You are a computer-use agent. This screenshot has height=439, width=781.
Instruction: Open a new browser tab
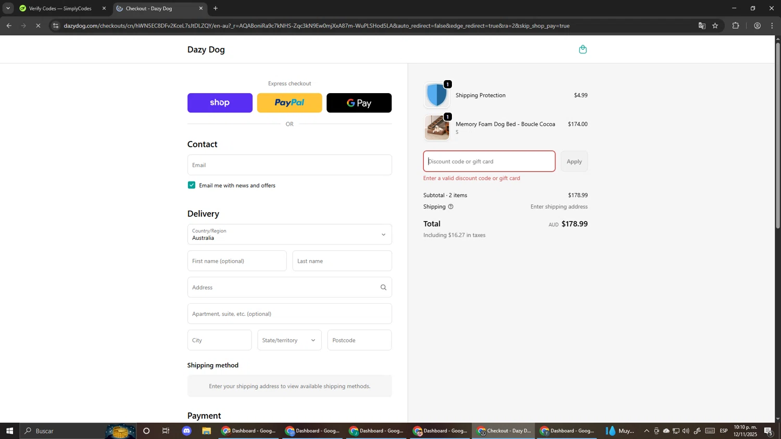point(216,8)
